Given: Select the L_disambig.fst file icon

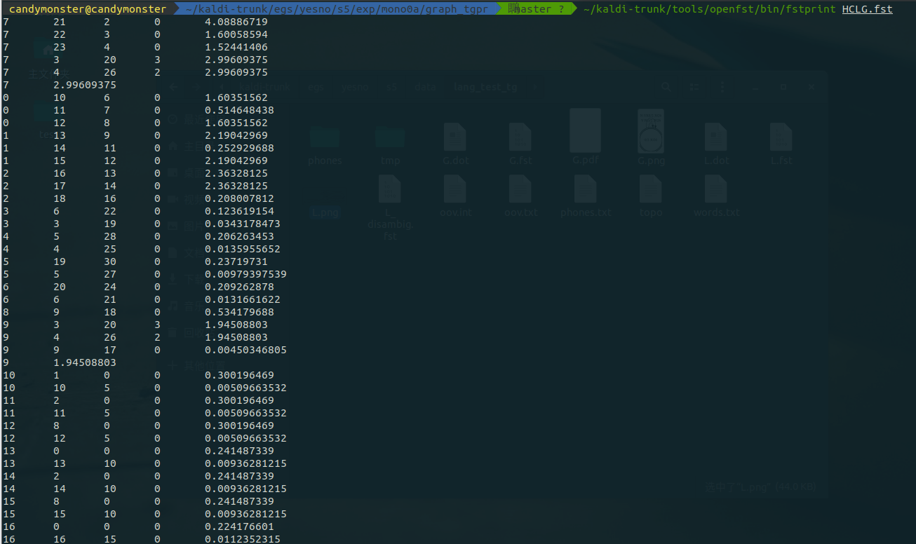Looking at the screenshot, I should (390, 189).
